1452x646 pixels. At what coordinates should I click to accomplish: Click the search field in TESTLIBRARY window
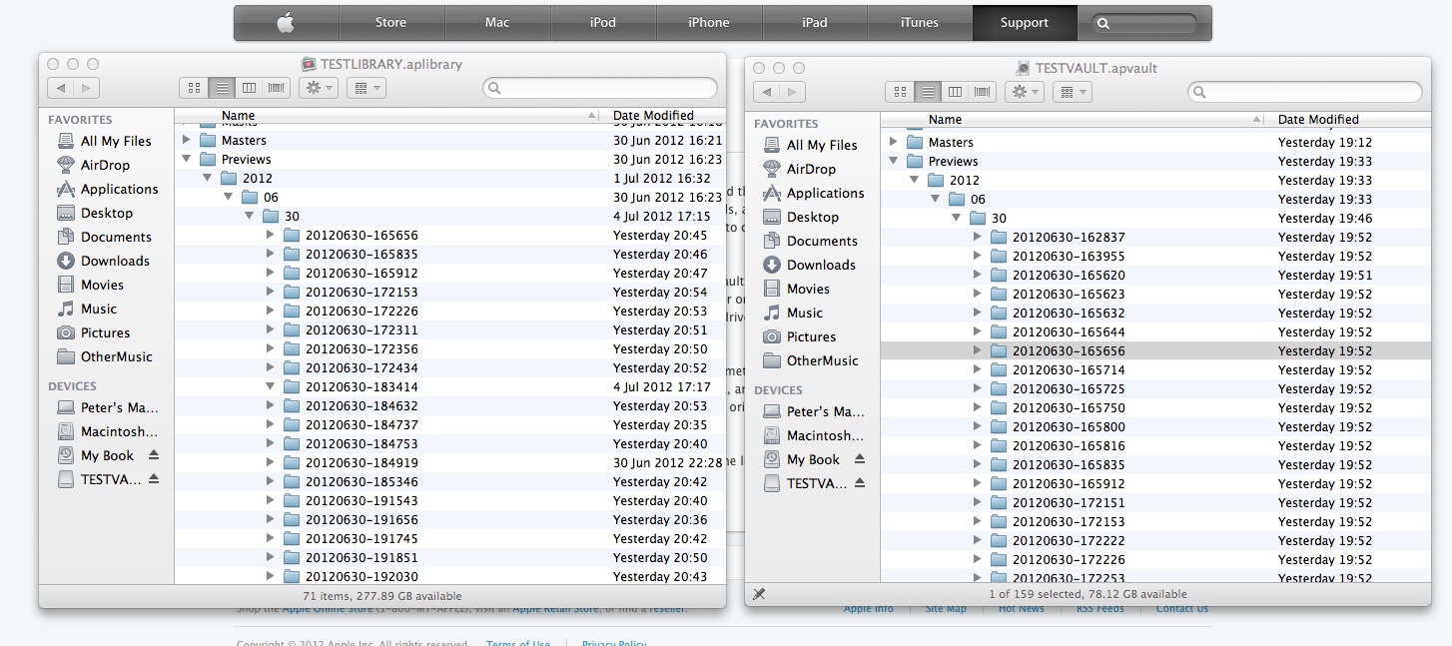600,88
